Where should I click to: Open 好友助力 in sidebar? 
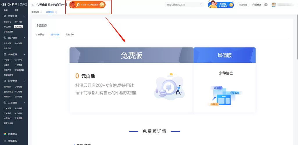click(7, 60)
